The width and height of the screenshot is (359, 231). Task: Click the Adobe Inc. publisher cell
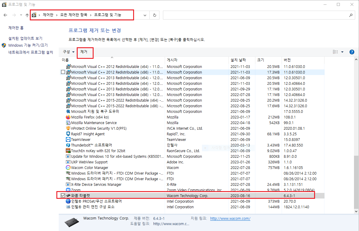[x=175, y=162]
